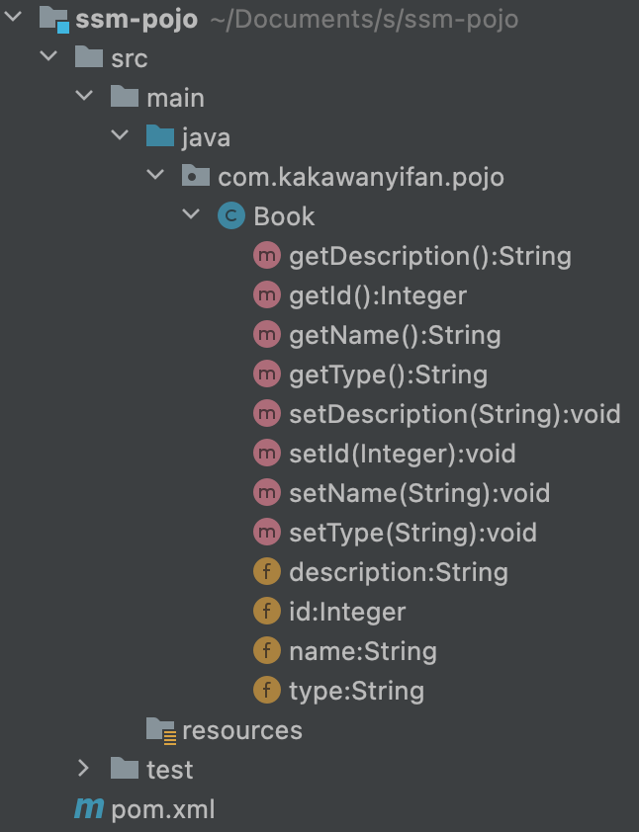Select the getId():Integer method
The width and height of the screenshot is (639, 832).
tap(377, 295)
